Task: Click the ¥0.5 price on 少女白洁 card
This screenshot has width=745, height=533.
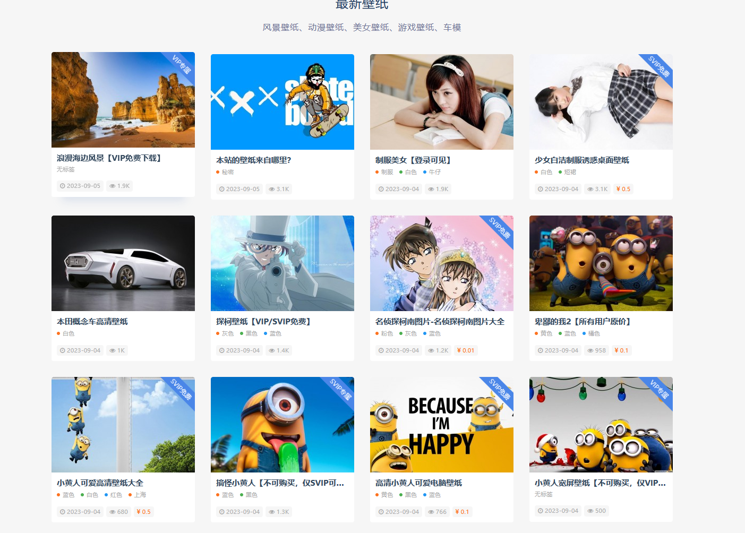Action: click(623, 189)
